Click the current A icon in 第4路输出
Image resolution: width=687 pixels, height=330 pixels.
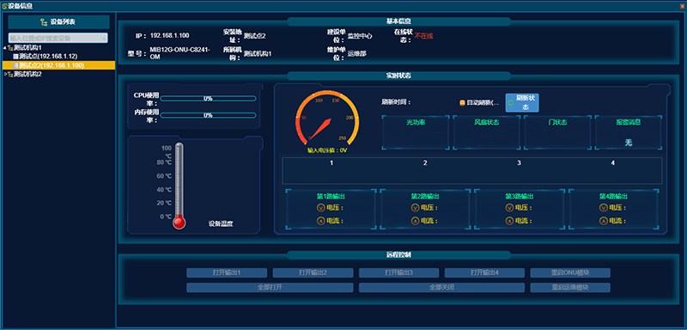pyautogui.click(x=604, y=221)
